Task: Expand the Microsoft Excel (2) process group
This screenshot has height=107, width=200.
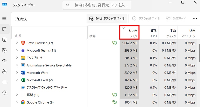Action: [17, 80]
